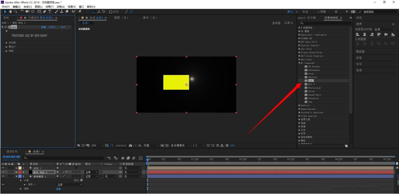Select the Brush tool

point(57,12)
